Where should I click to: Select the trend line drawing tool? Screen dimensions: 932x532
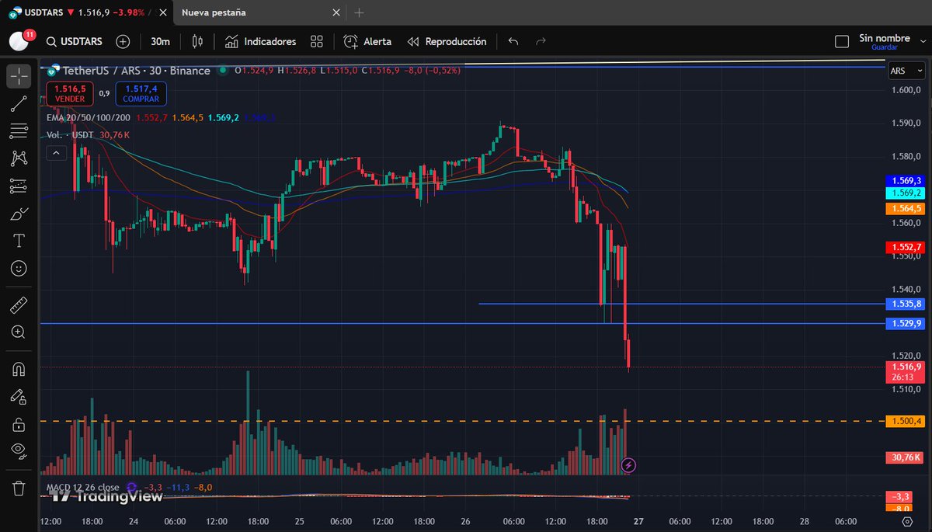click(19, 103)
